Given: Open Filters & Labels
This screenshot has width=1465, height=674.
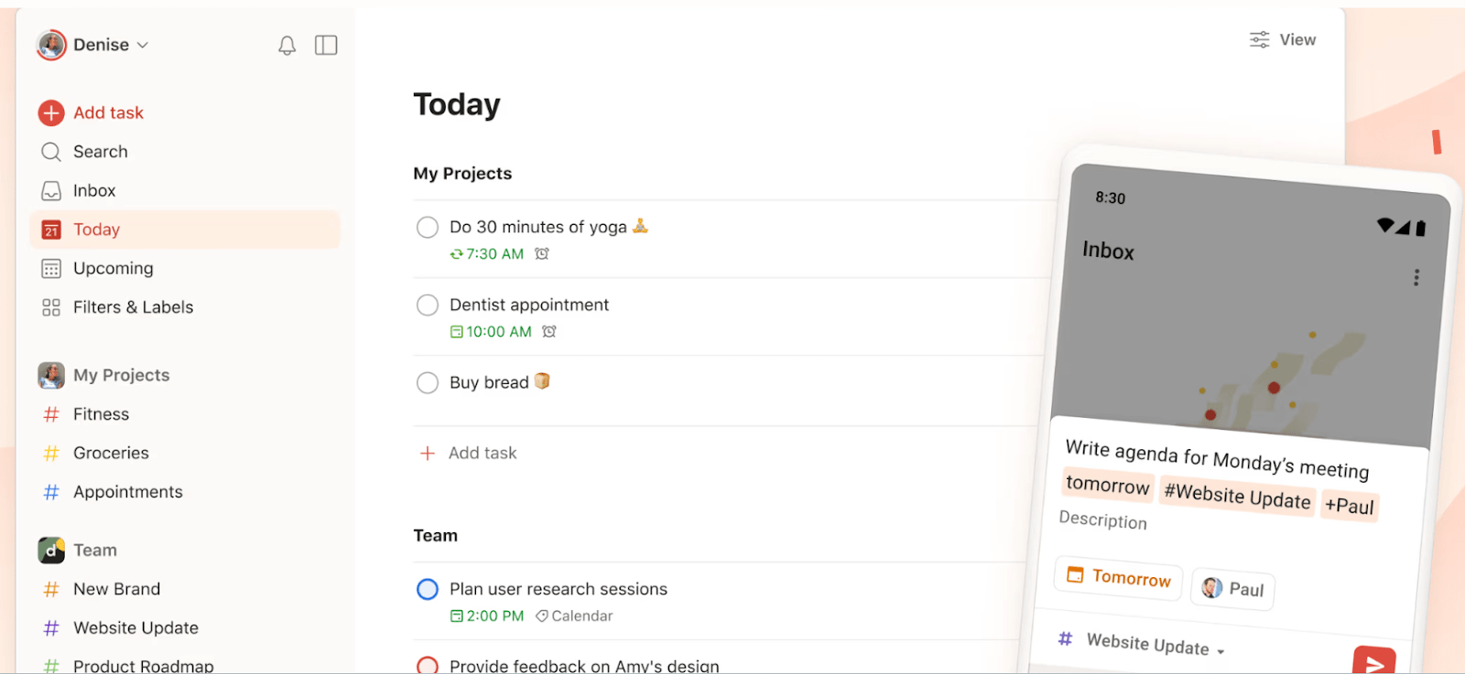Looking at the screenshot, I should [x=133, y=307].
